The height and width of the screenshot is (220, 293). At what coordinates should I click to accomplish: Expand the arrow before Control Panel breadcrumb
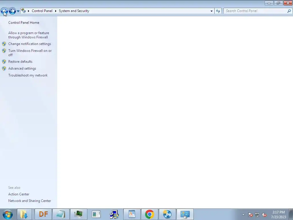coord(29,11)
